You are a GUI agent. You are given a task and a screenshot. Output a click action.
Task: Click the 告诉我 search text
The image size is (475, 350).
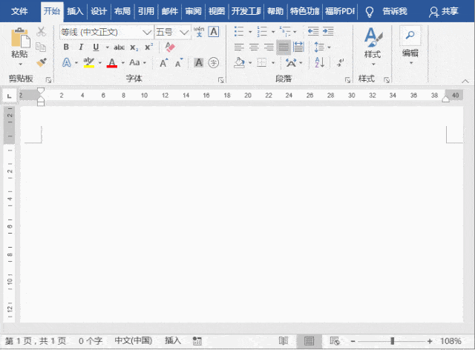tap(395, 12)
